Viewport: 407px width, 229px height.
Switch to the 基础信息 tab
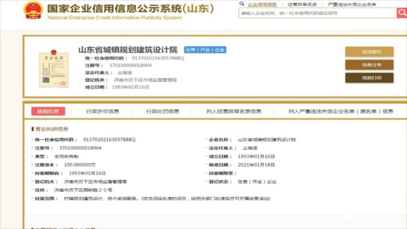(x=48, y=111)
